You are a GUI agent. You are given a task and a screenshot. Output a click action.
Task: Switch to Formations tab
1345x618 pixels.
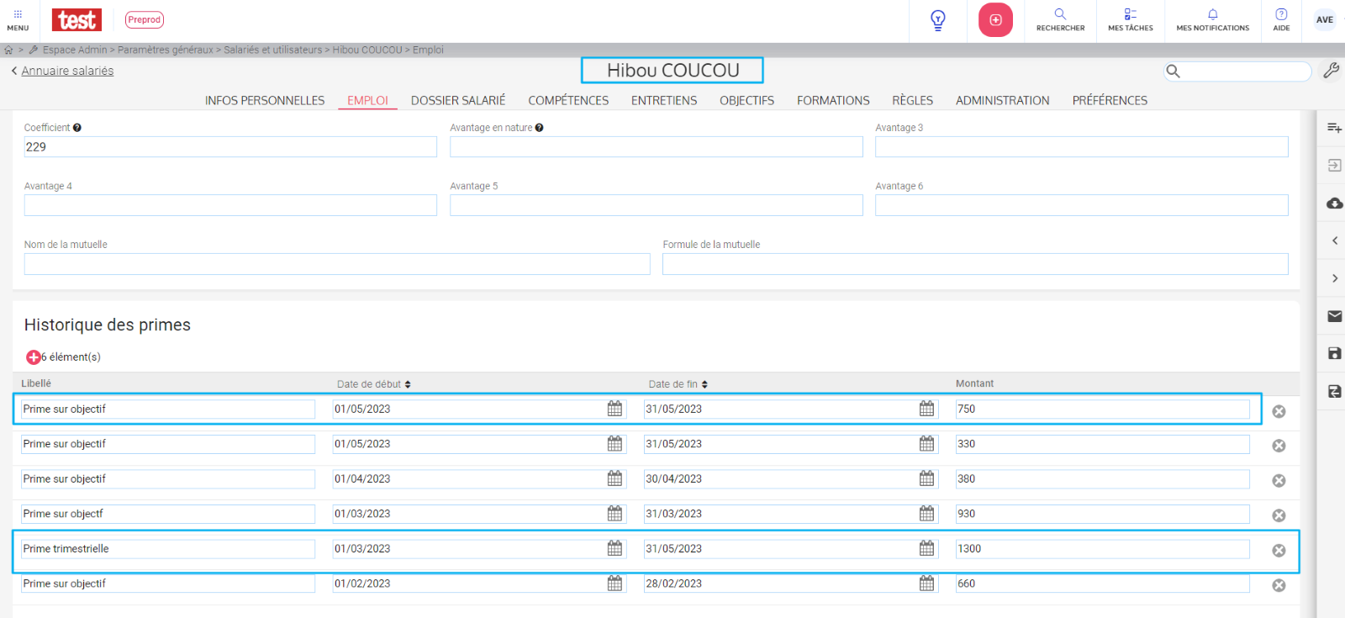tap(833, 100)
